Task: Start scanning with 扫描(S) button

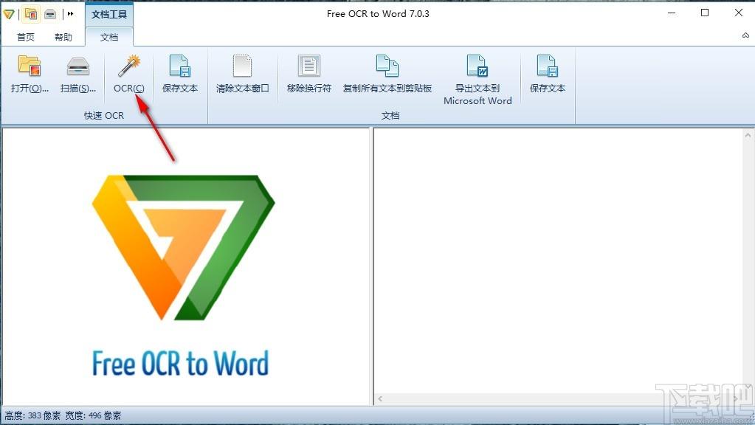Action: click(78, 75)
